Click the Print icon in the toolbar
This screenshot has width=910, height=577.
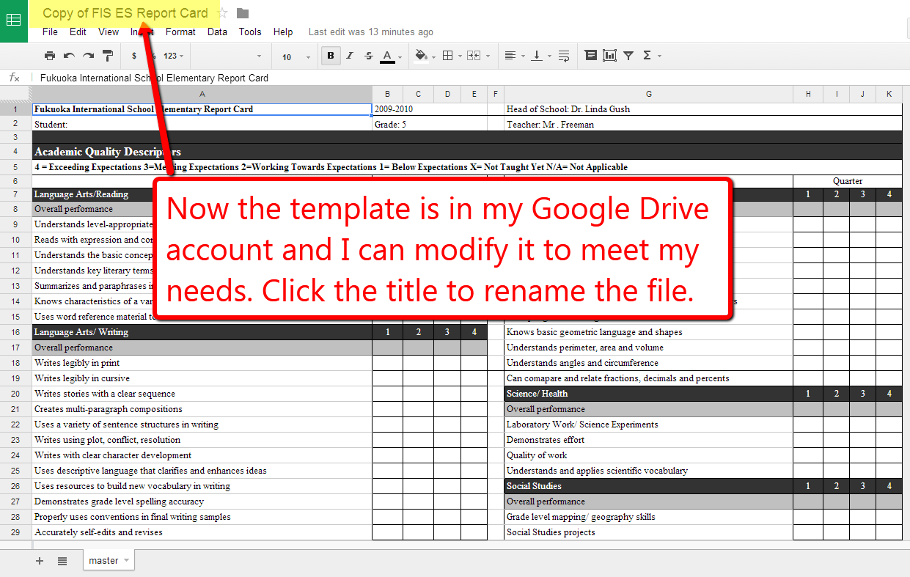(x=50, y=56)
